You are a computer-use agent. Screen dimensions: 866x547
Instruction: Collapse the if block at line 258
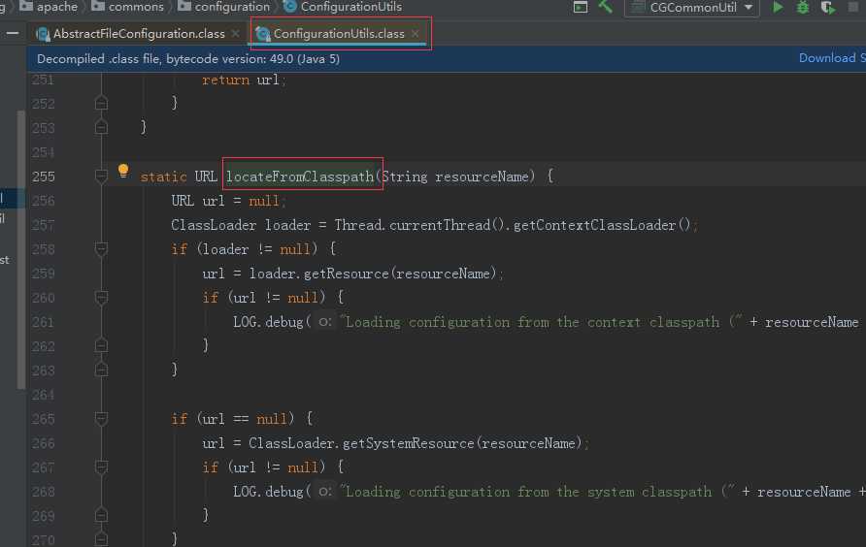pyautogui.click(x=101, y=249)
